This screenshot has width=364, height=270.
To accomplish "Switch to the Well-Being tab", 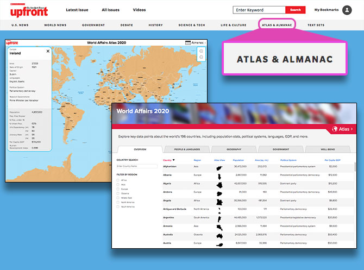I will click(x=328, y=149).
